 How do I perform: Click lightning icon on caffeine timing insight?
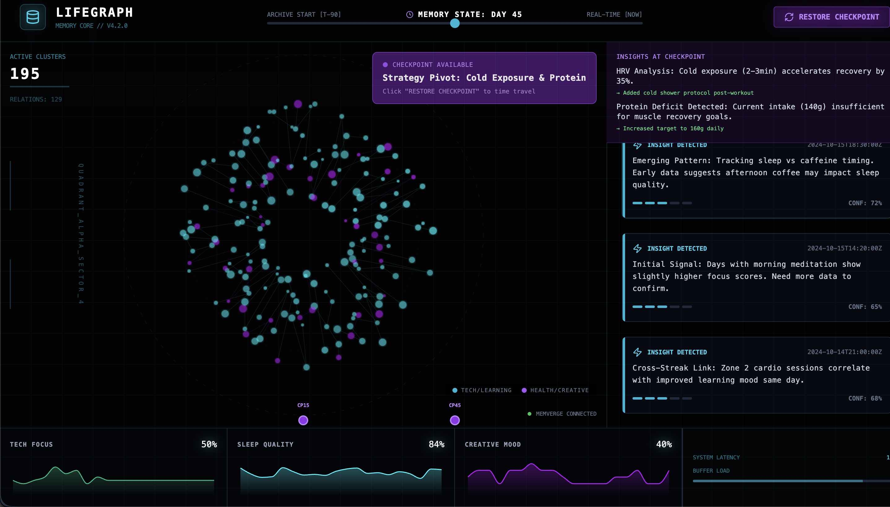pos(637,145)
